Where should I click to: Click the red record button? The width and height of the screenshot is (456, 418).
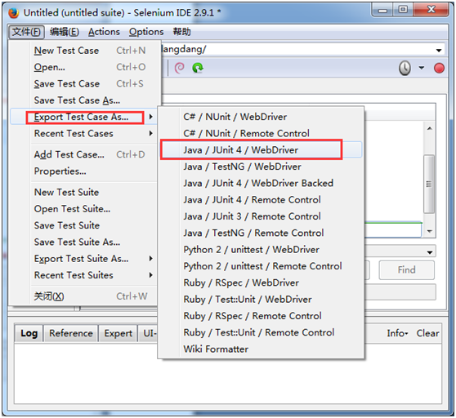439,69
